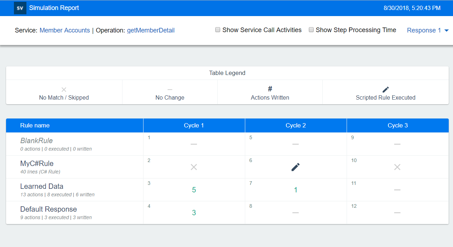Click the dash icon in BlankRule Cycle 1
Screen dimensions: 453x247
194,144
